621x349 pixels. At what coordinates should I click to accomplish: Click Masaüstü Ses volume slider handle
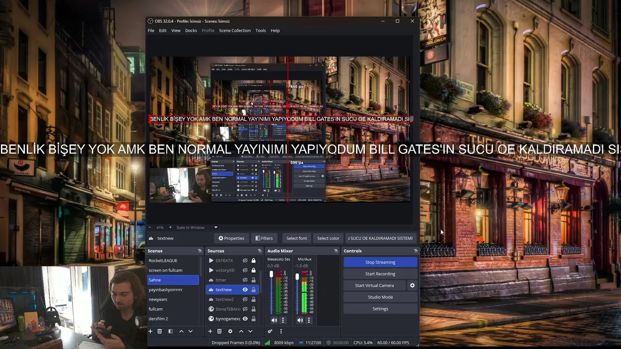click(271, 274)
